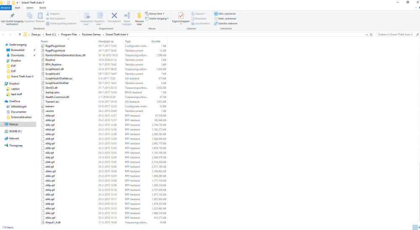Collapse the ribbon chevron

[x=416, y=8]
